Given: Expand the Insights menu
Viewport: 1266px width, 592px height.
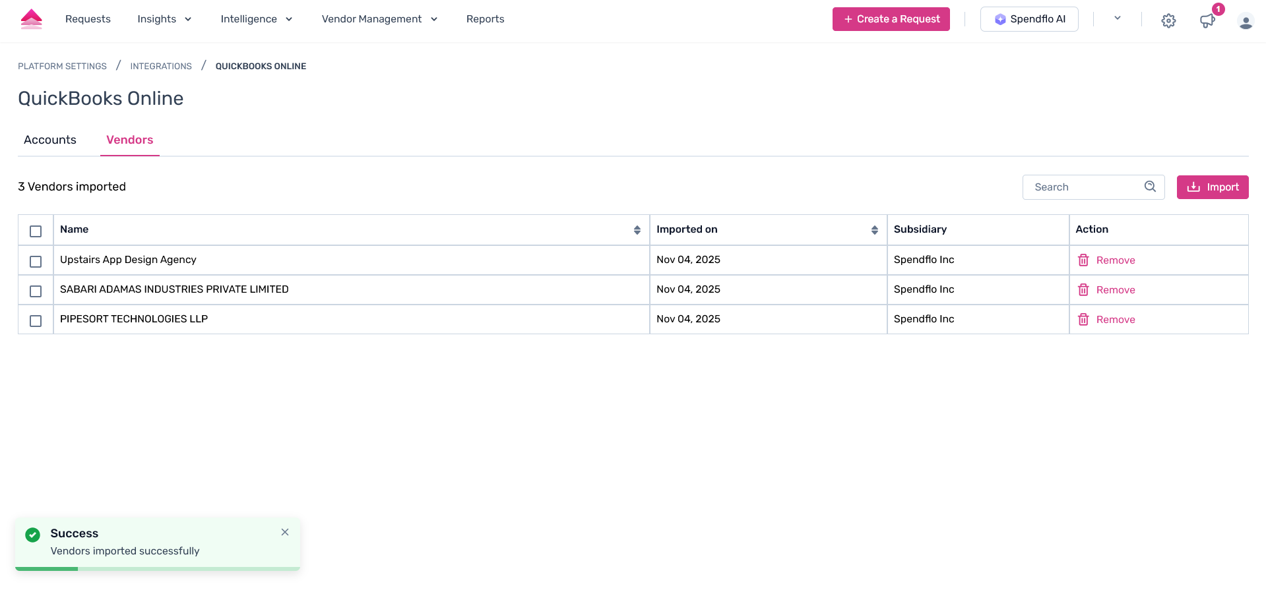Looking at the screenshot, I should click(164, 19).
